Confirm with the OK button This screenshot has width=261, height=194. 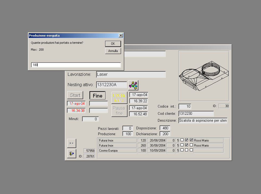[113, 44]
